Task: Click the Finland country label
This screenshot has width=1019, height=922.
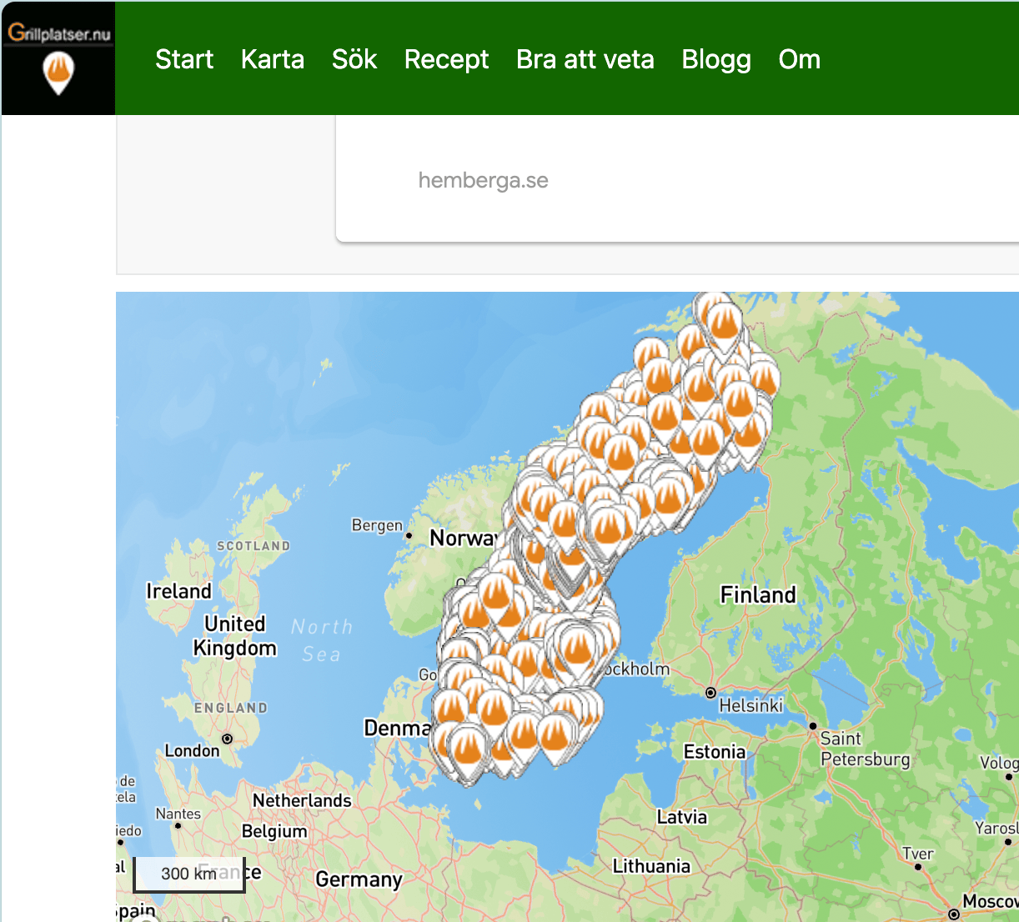Action: click(x=758, y=594)
